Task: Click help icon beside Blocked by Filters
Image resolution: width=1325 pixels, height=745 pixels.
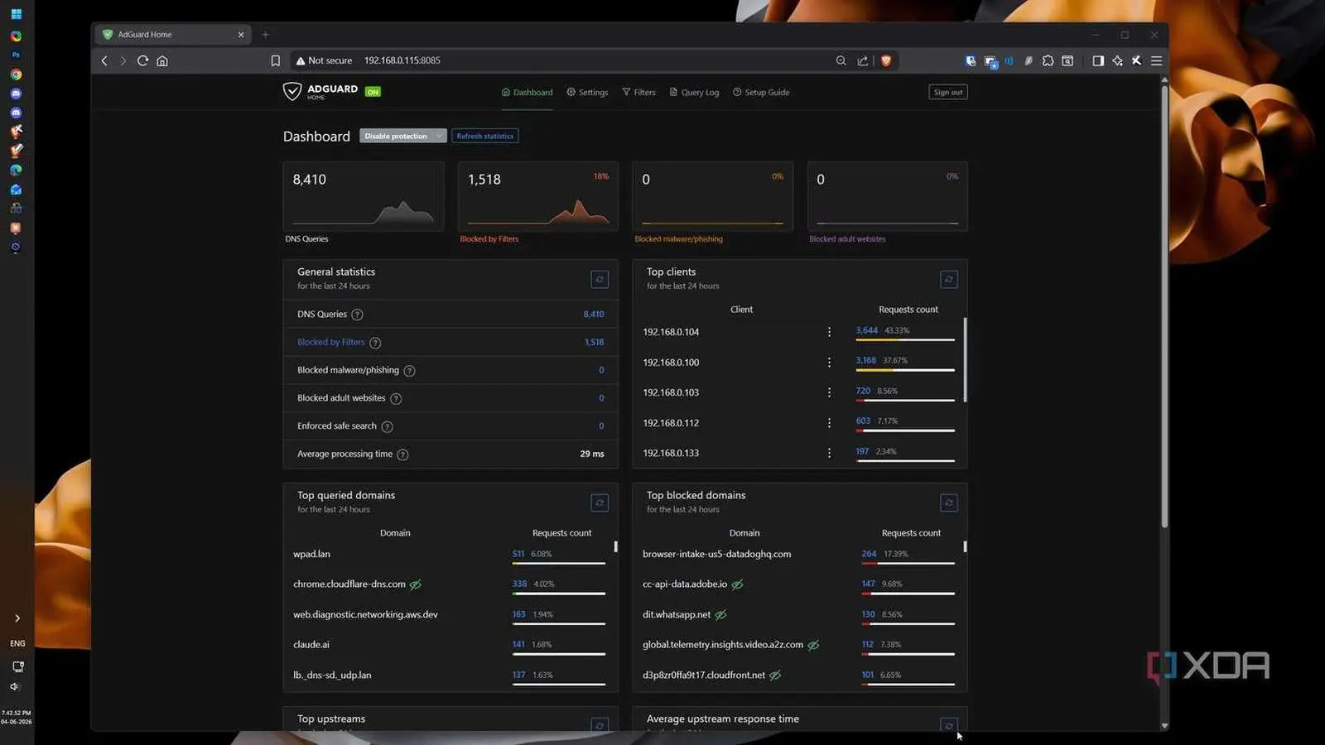Action: click(375, 343)
